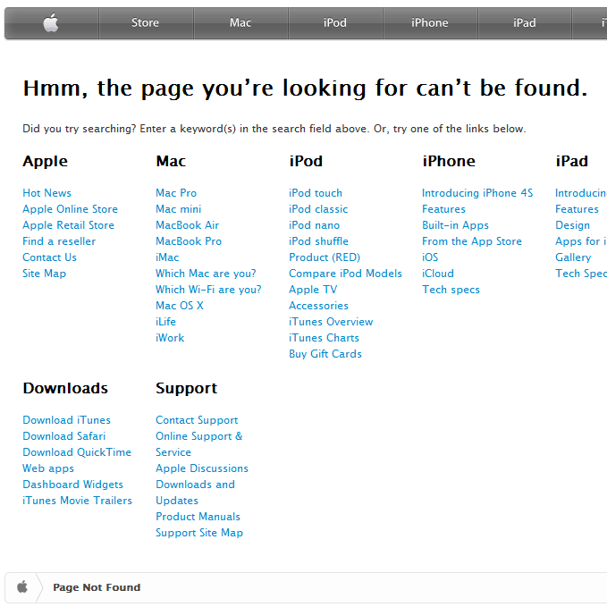Click Buy Gift Cards link
Screen dimensions: 607x607
325,354
